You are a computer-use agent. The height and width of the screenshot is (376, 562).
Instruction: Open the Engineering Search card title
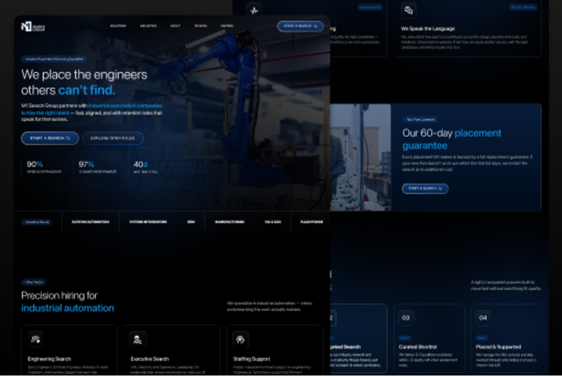tap(49, 359)
